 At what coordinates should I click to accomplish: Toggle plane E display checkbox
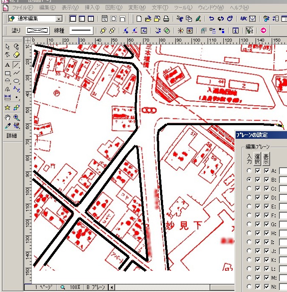pos(267,206)
